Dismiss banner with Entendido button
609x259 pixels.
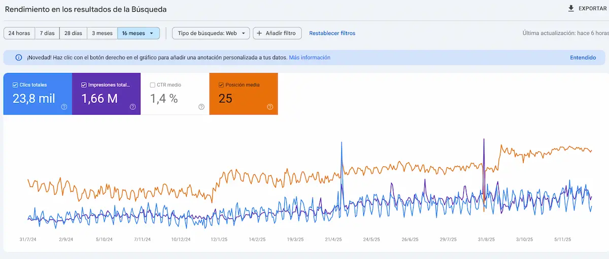pyautogui.click(x=583, y=58)
